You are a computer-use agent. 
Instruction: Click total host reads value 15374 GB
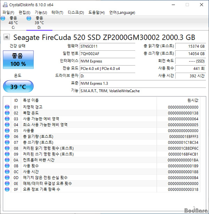tap(191, 46)
